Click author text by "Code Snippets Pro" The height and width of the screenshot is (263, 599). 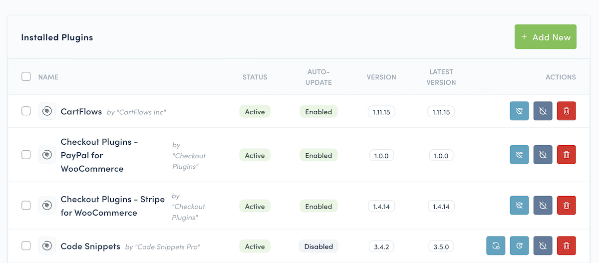(x=163, y=247)
